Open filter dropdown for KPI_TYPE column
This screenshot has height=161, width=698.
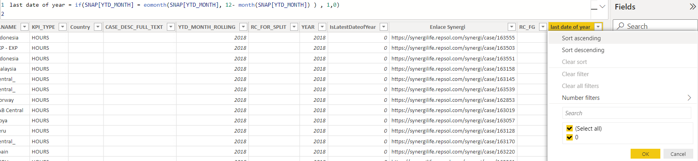63,27
